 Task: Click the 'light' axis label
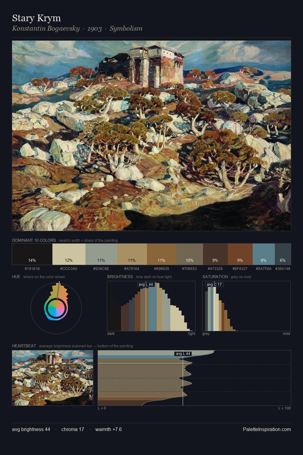click(191, 334)
